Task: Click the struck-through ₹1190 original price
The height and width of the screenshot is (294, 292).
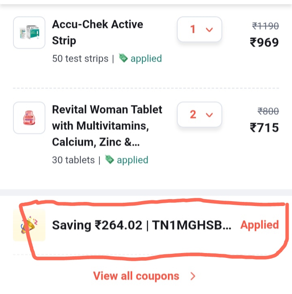Action: (266, 26)
